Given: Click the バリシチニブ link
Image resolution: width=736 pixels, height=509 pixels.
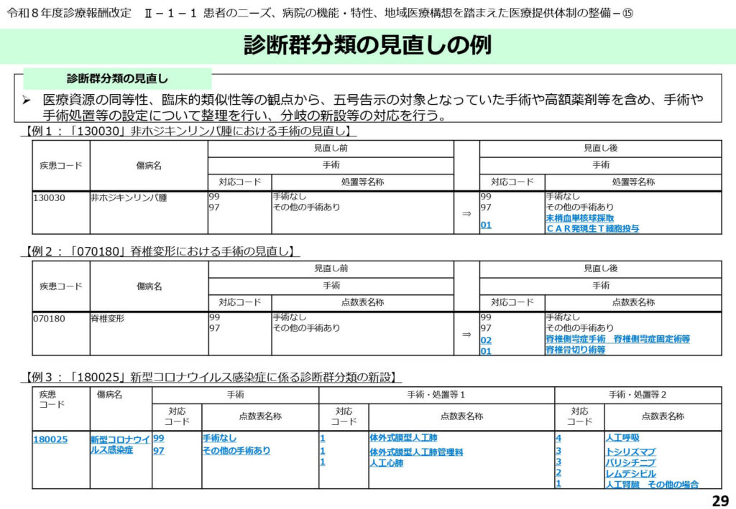Looking at the screenshot, I should click(630, 462).
